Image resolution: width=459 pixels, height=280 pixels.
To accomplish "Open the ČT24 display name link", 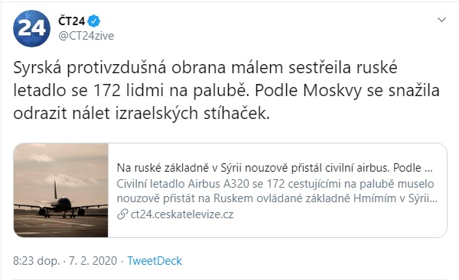I will click(72, 21).
